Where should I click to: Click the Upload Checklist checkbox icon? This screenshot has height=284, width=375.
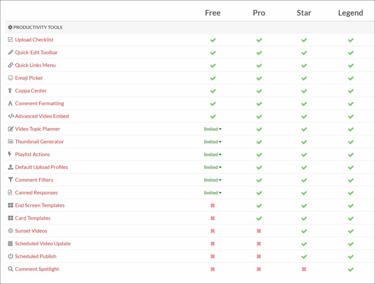(x=10, y=40)
